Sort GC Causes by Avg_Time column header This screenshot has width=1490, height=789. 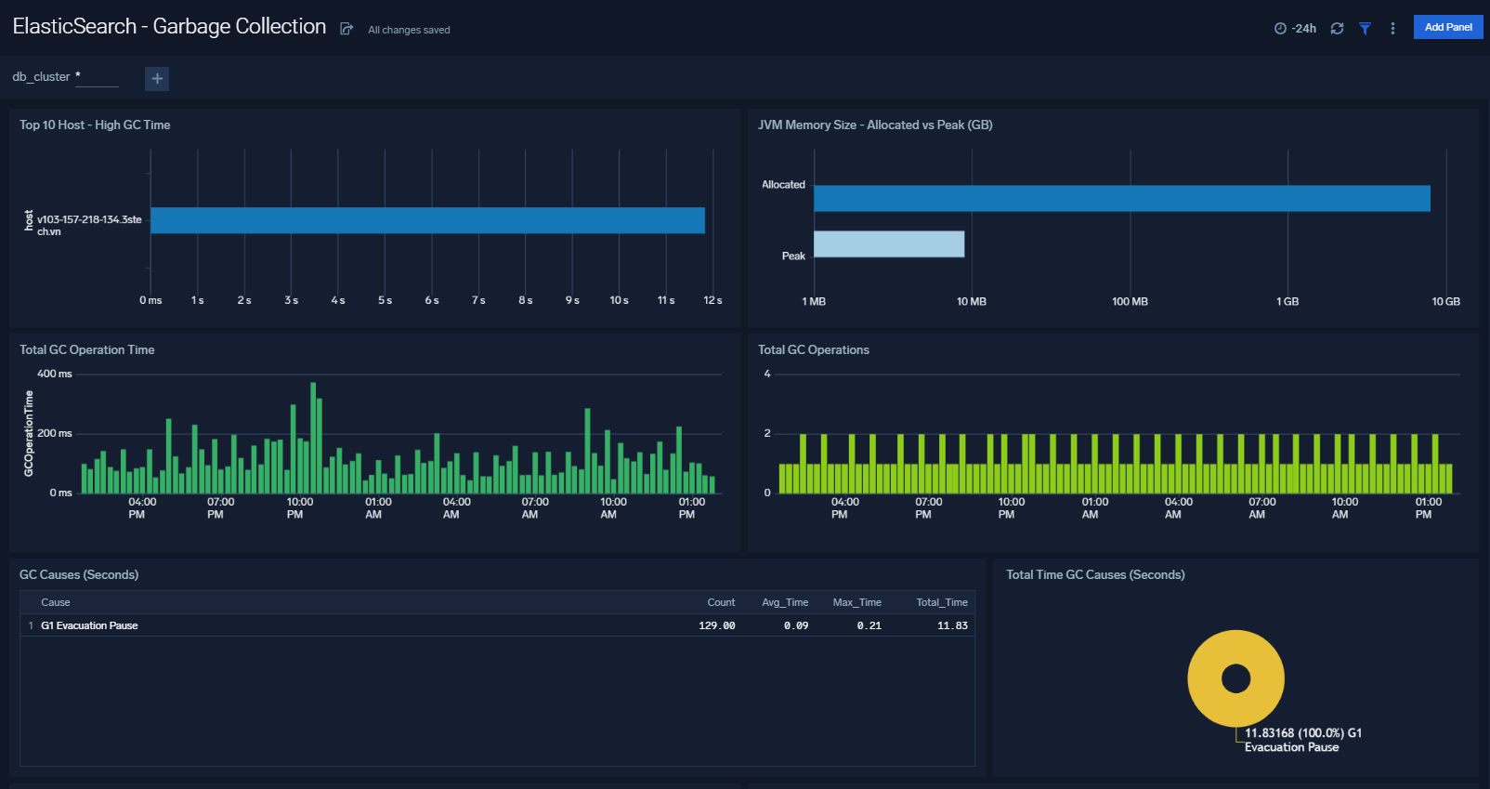click(784, 602)
